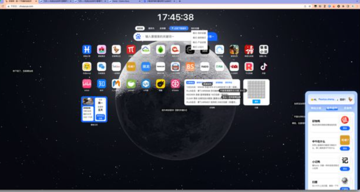Screen dimensions: 360x192
Task: Add the 中午吃什么 widget with its blue button
Action: point(345,148)
